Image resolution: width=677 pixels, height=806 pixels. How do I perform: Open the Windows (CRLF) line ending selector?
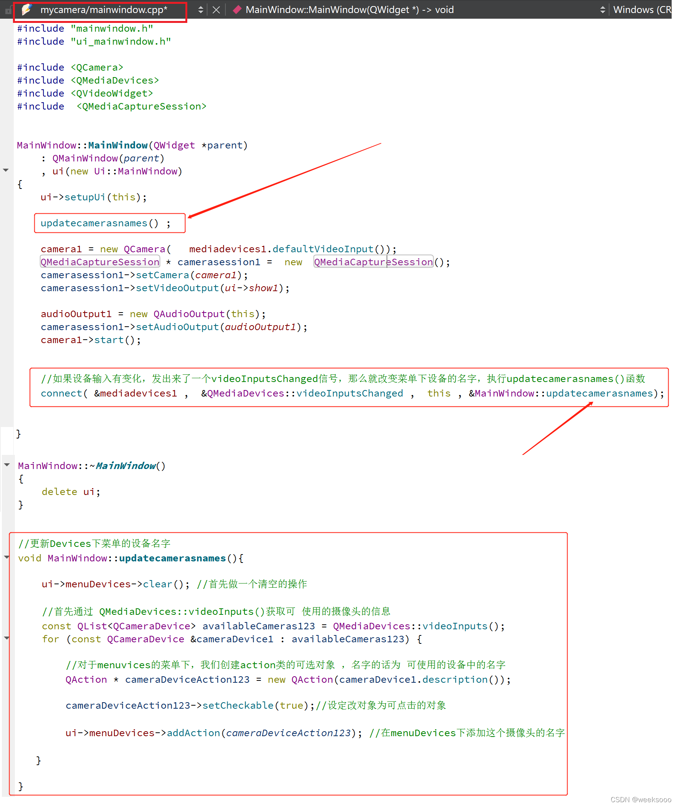(x=642, y=10)
